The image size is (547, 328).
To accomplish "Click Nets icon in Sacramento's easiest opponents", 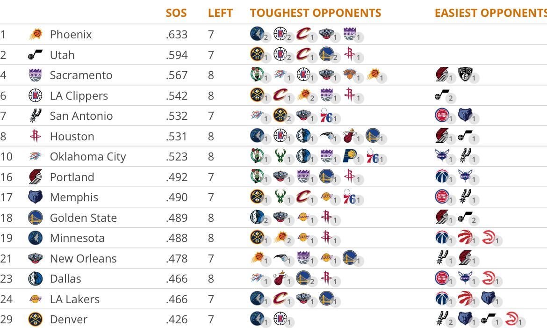I will [465, 74].
